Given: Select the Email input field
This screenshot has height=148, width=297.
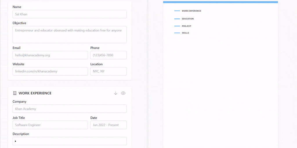Looking at the screenshot, I should click(50, 55).
